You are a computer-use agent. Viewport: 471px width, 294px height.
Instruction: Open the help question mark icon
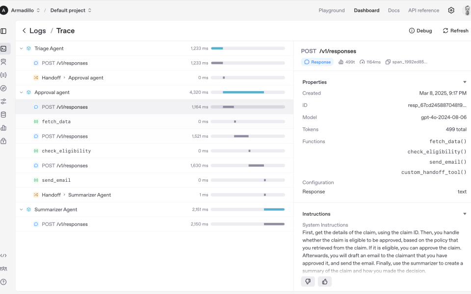tap(3, 282)
